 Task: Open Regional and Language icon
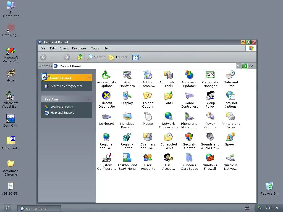(106, 141)
